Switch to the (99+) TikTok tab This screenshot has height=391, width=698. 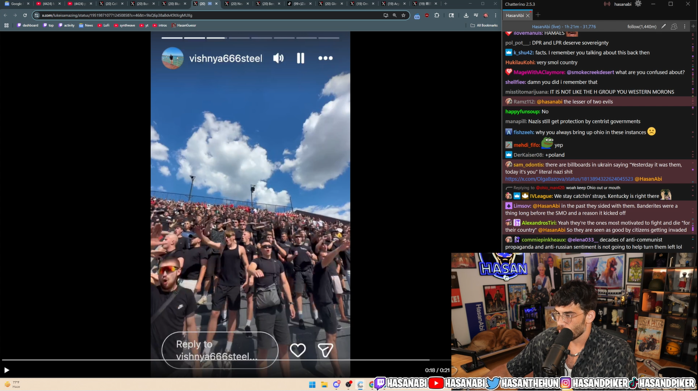(299, 4)
